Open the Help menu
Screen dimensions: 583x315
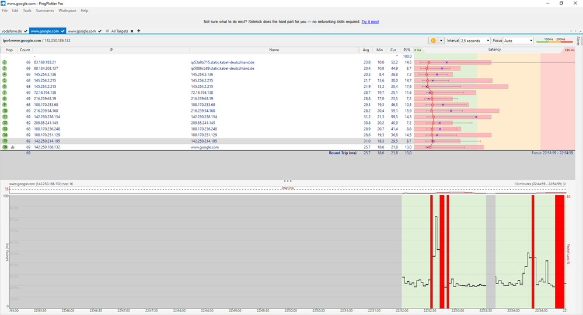pos(85,10)
